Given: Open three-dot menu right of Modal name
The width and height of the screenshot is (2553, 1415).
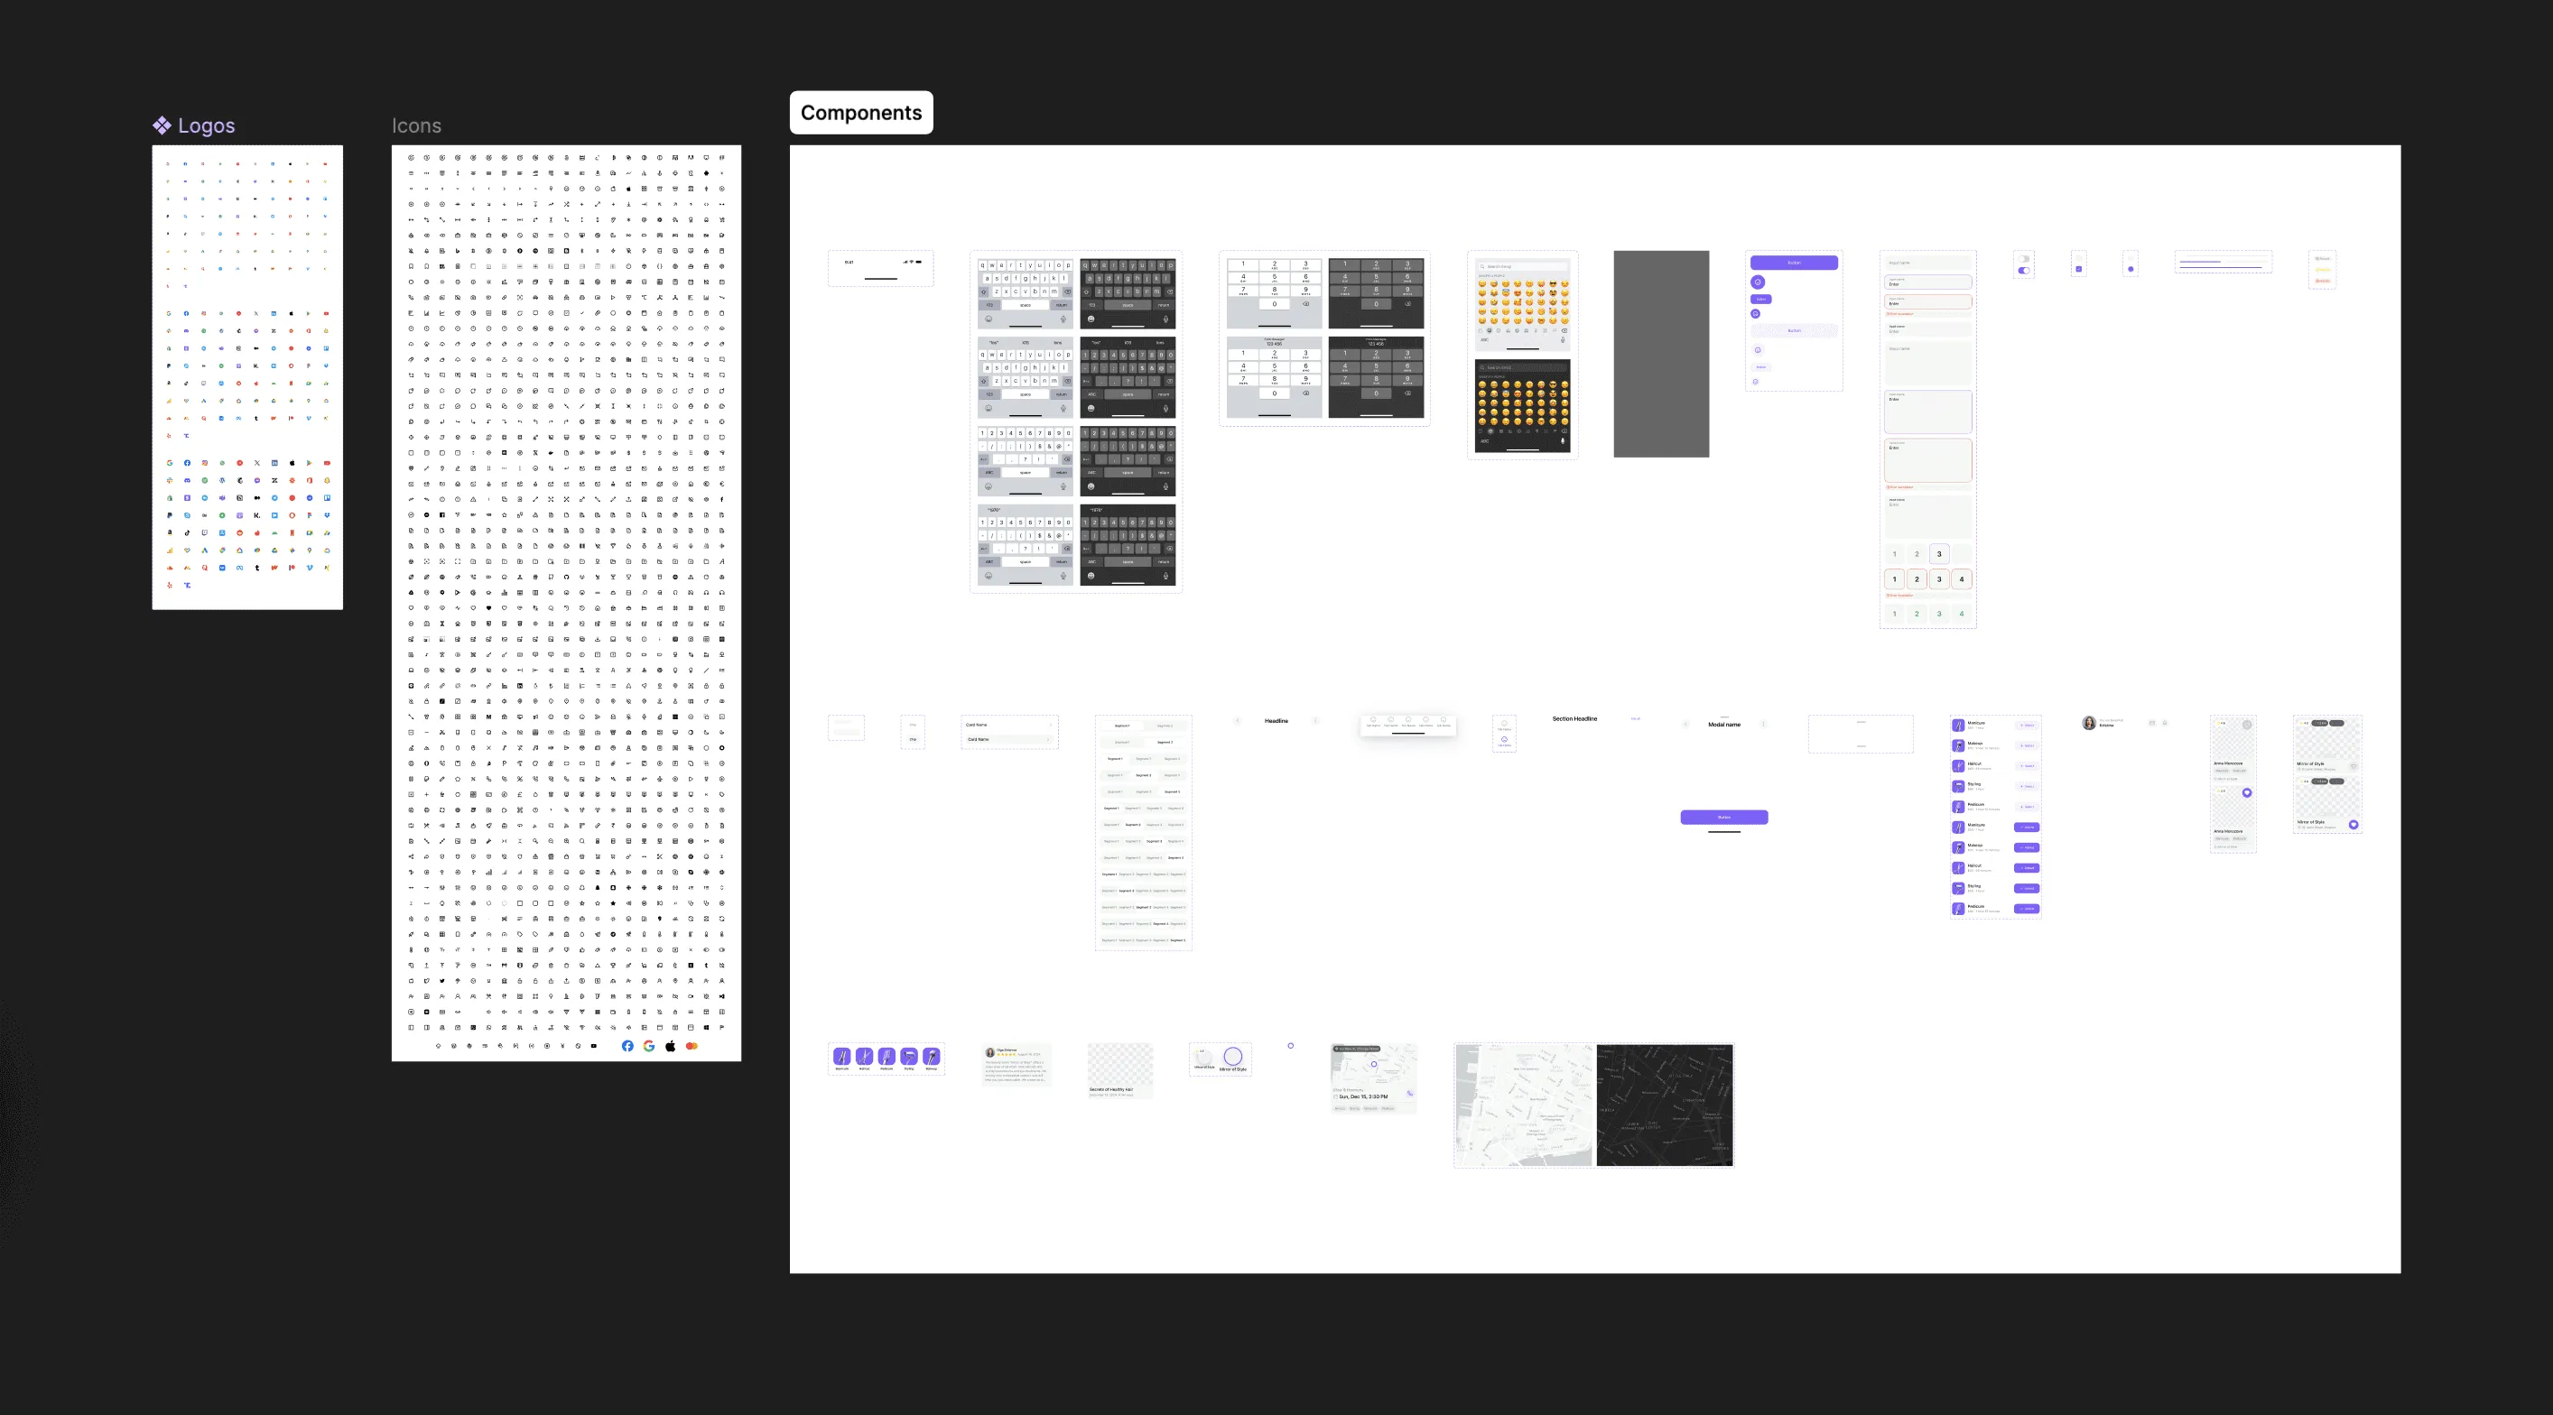Looking at the screenshot, I should coord(1763,725).
